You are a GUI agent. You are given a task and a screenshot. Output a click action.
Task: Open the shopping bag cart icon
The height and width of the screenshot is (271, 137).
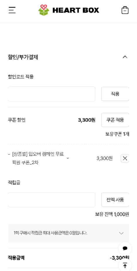pyautogui.click(x=125, y=10)
